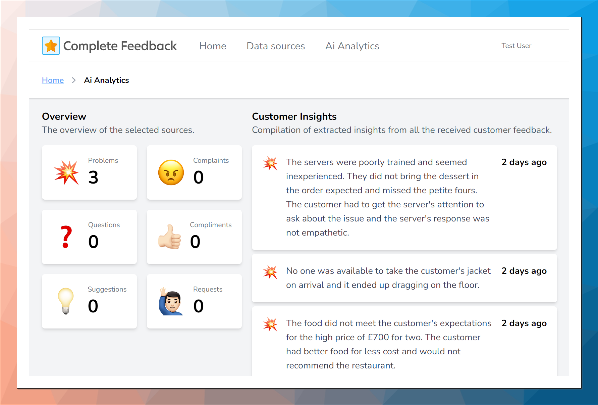598x405 pixels.
Task: Click the Problems explosion icon
Action: pos(66,172)
